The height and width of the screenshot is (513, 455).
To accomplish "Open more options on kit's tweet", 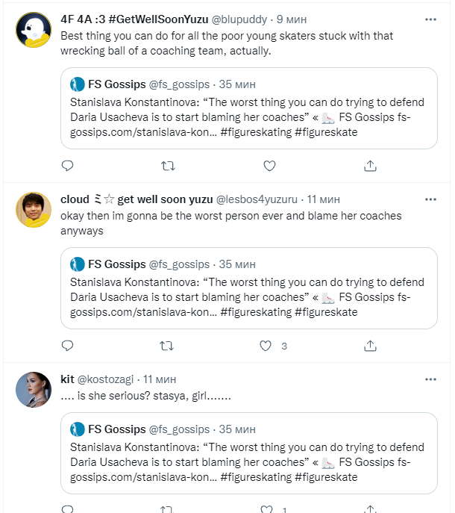I will (430, 379).
